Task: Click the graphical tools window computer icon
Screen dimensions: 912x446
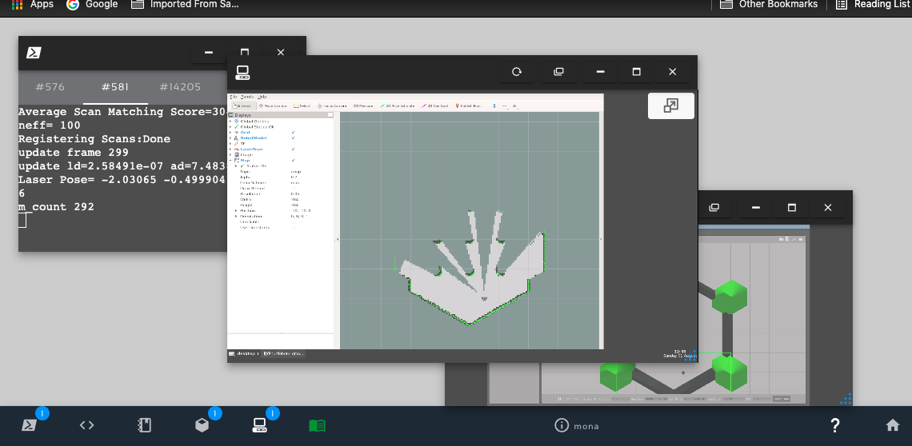Action: click(242, 72)
